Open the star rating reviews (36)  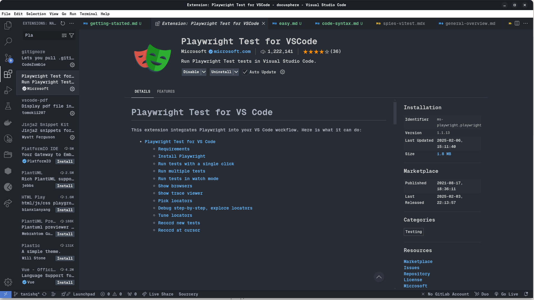(x=322, y=52)
